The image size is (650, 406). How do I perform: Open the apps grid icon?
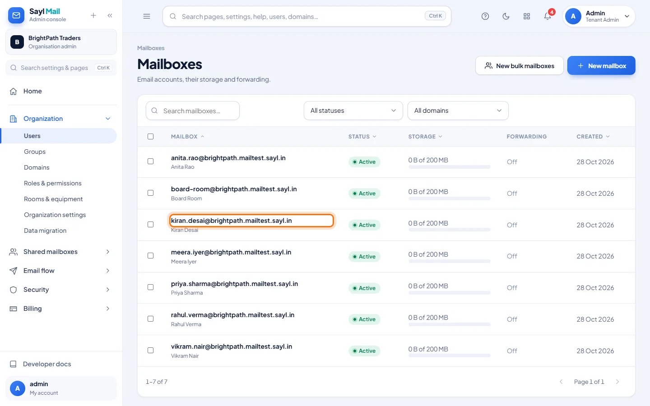pos(527,16)
